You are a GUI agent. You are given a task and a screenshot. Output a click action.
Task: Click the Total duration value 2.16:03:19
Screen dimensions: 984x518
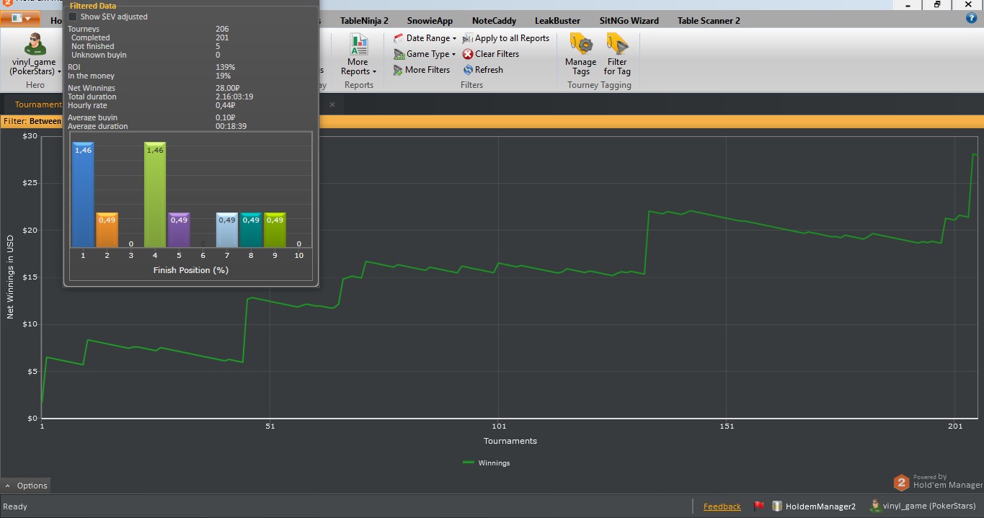[234, 97]
